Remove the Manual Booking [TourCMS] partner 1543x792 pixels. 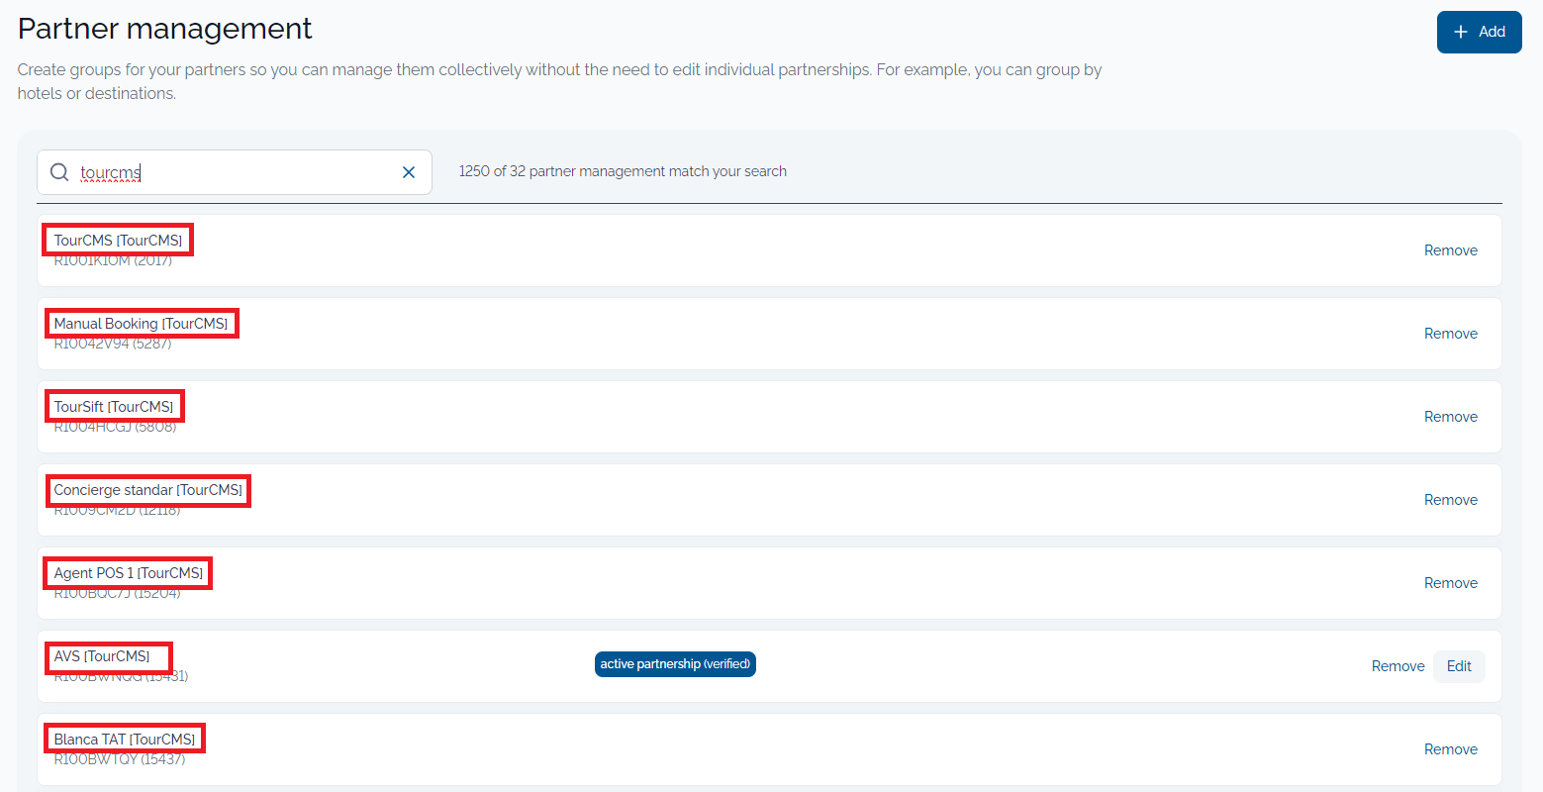1450,334
